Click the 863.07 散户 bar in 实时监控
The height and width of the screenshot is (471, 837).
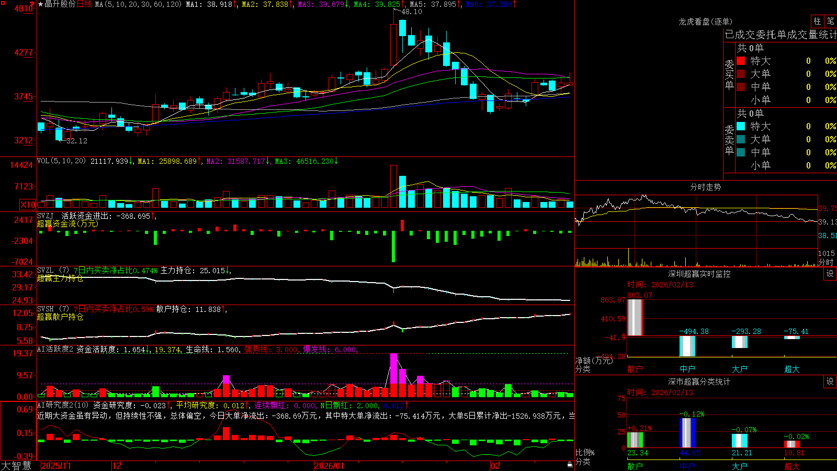click(635, 317)
